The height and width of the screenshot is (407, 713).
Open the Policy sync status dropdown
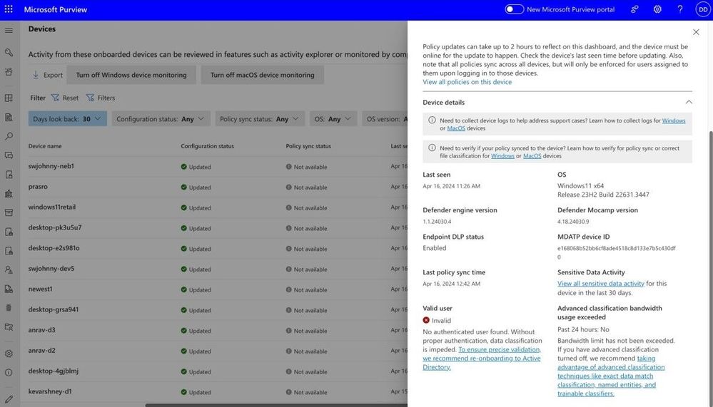pyautogui.click(x=260, y=119)
